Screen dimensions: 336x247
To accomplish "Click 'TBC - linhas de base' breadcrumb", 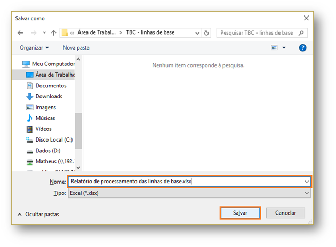I will [150, 32].
